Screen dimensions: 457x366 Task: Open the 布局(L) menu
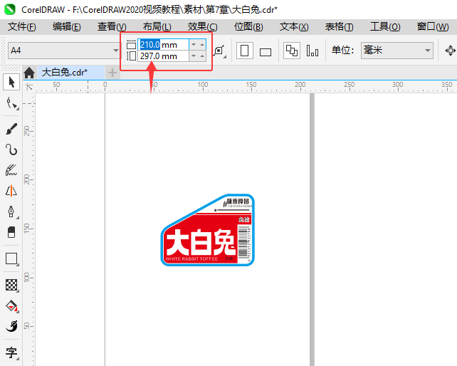click(x=157, y=27)
